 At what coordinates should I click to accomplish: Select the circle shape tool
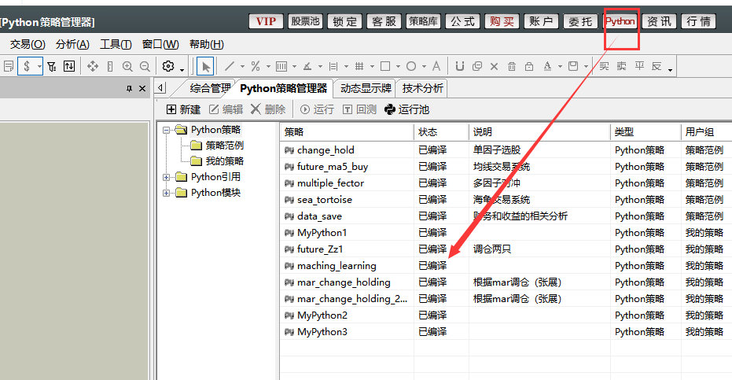coord(410,66)
